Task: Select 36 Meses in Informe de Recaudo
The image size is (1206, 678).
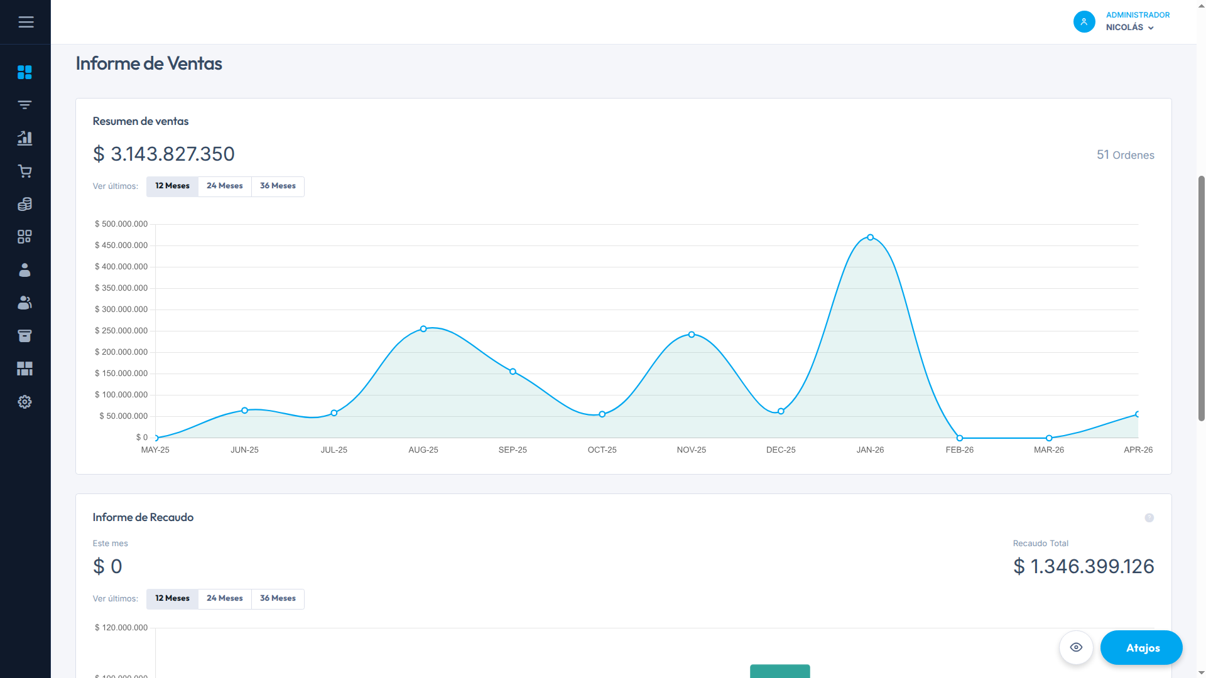Action: point(278,599)
